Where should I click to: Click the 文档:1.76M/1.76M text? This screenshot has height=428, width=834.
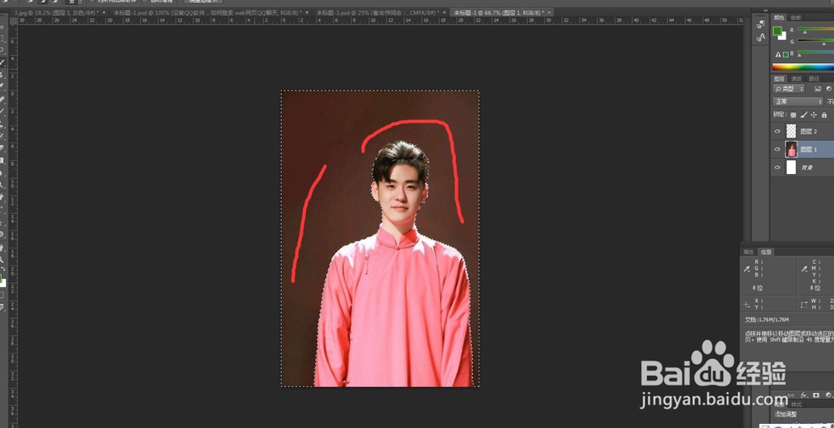766,320
